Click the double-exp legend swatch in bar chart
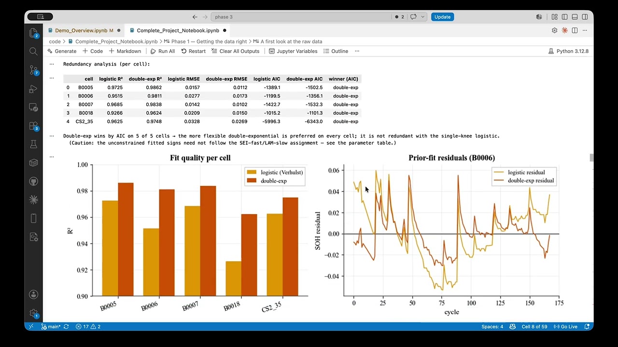 [252, 181]
